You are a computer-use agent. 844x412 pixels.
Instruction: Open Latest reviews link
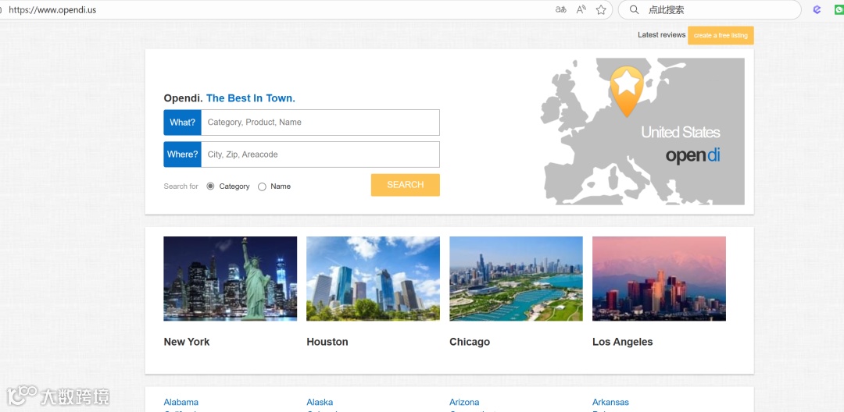[662, 35]
